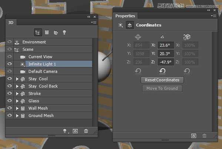
Task: Click the Environment row icon
Action: [17, 42]
